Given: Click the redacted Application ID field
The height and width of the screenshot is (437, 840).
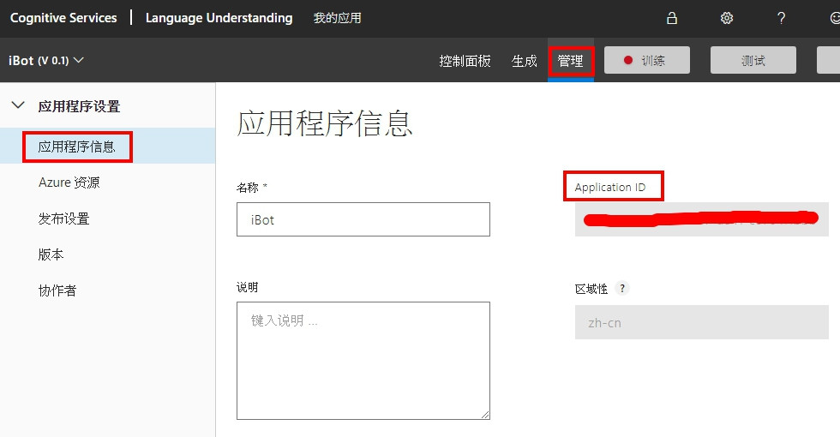Looking at the screenshot, I should pos(702,219).
